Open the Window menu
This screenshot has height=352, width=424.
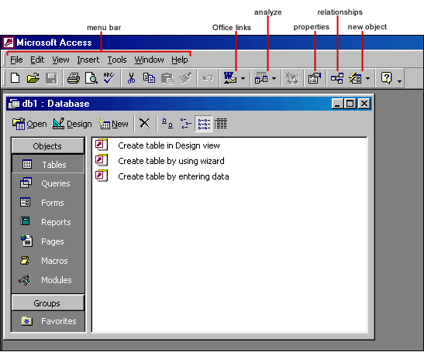149,60
